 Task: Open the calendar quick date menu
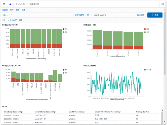pos(89,15)
